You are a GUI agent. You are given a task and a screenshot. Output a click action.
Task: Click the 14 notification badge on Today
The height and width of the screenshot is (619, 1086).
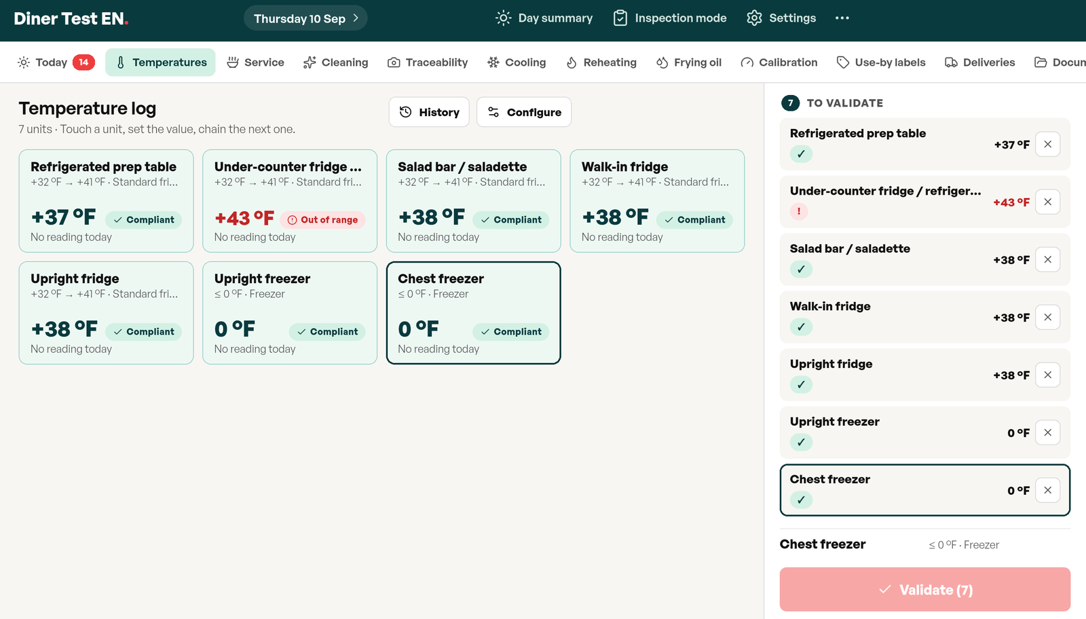point(83,62)
